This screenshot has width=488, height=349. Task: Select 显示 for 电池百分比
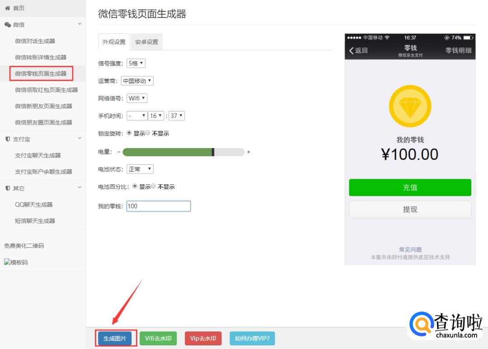tap(135, 186)
